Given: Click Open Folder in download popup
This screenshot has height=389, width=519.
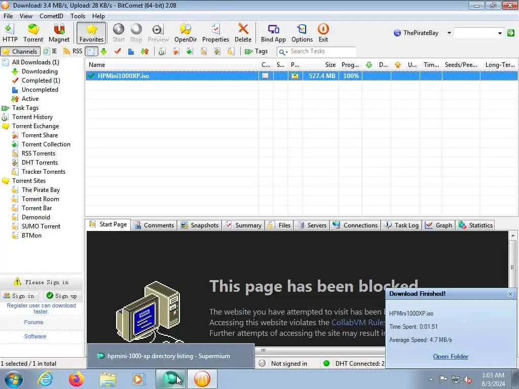Looking at the screenshot, I should click(x=451, y=357).
